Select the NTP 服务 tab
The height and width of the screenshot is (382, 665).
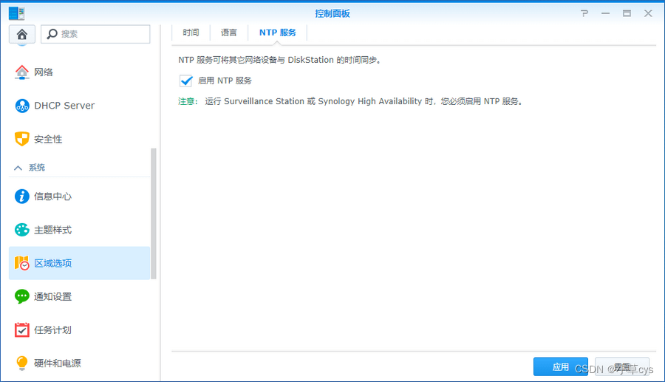pos(277,33)
